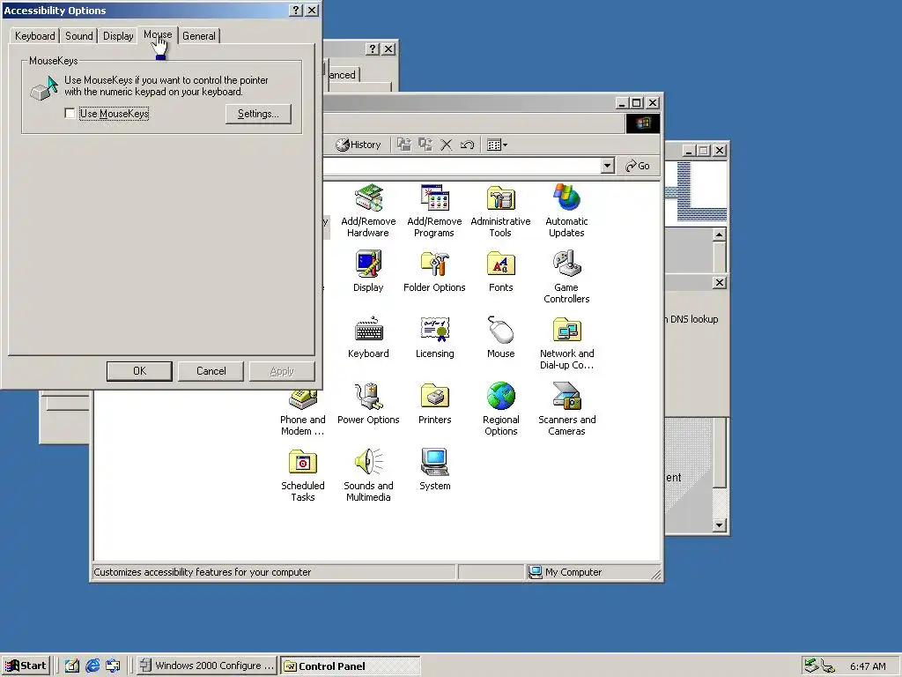Open the Add/Remove Programs icon

pos(434,211)
